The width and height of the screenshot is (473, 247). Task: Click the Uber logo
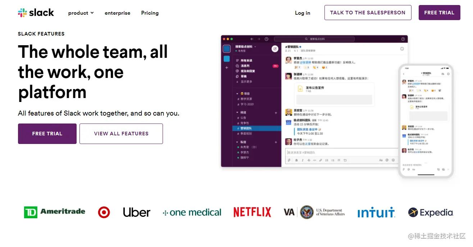(x=137, y=212)
